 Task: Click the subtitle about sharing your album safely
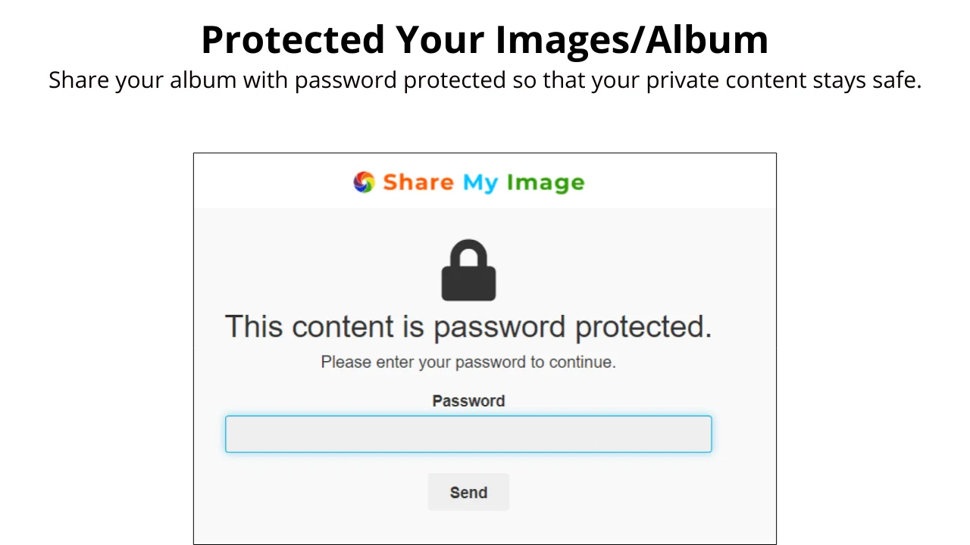pos(485,79)
